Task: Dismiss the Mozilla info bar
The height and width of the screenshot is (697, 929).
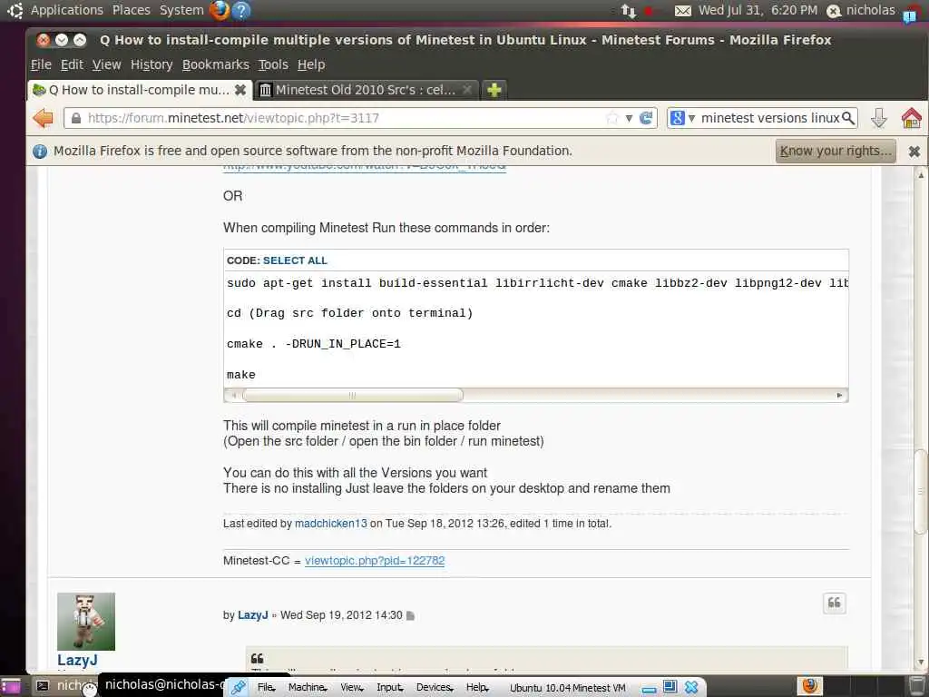Action: [914, 152]
